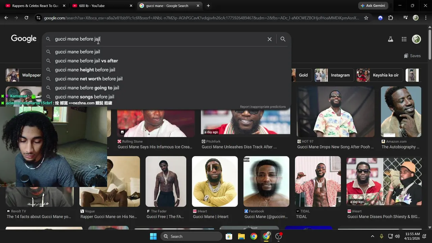Go back with browser back arrow
Screen dimensions: 432x243
point(6,18)
